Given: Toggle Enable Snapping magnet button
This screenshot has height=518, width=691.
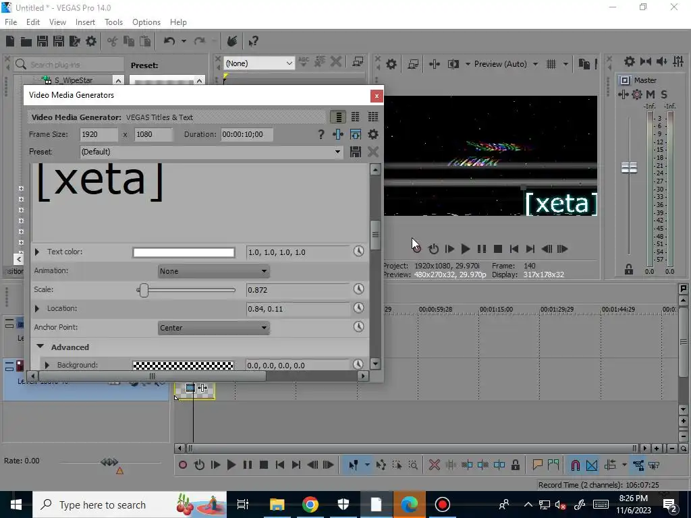Looking at the screenshot, I should click(x=576, y=465).
